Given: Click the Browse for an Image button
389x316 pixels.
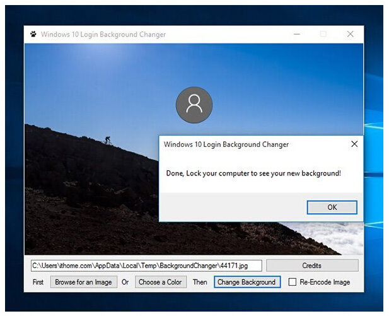Looking at the screenshot, I should (x=84, y=282).
